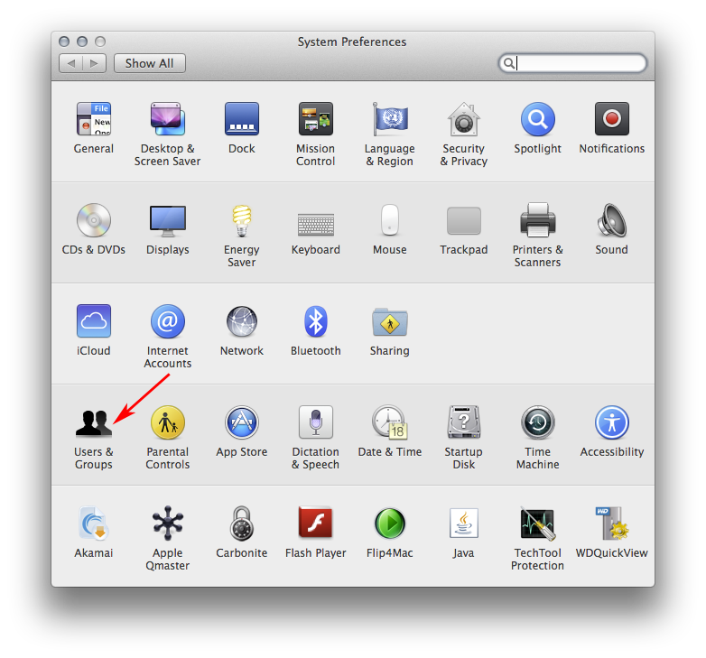The width and height of the screenshot is (706, 658).
Task: Open Time Machine preferences
Action: [537, 422]
